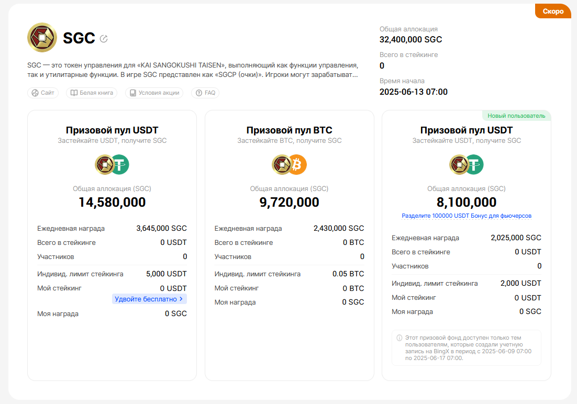This screenshot has height=404, width=577.
Task: Click the info icon in the new-user notice
Action: (400, 338)
